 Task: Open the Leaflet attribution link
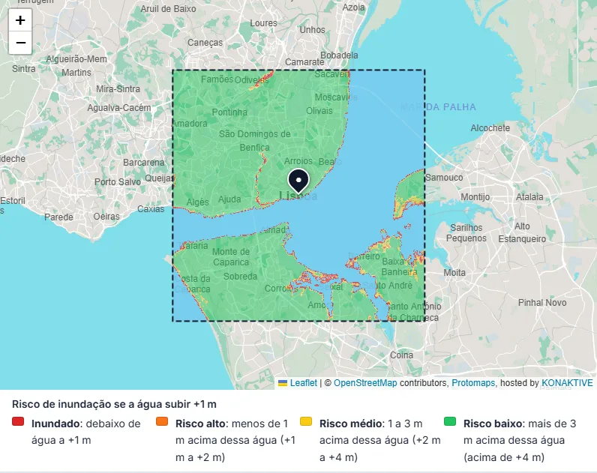(304, 383)
